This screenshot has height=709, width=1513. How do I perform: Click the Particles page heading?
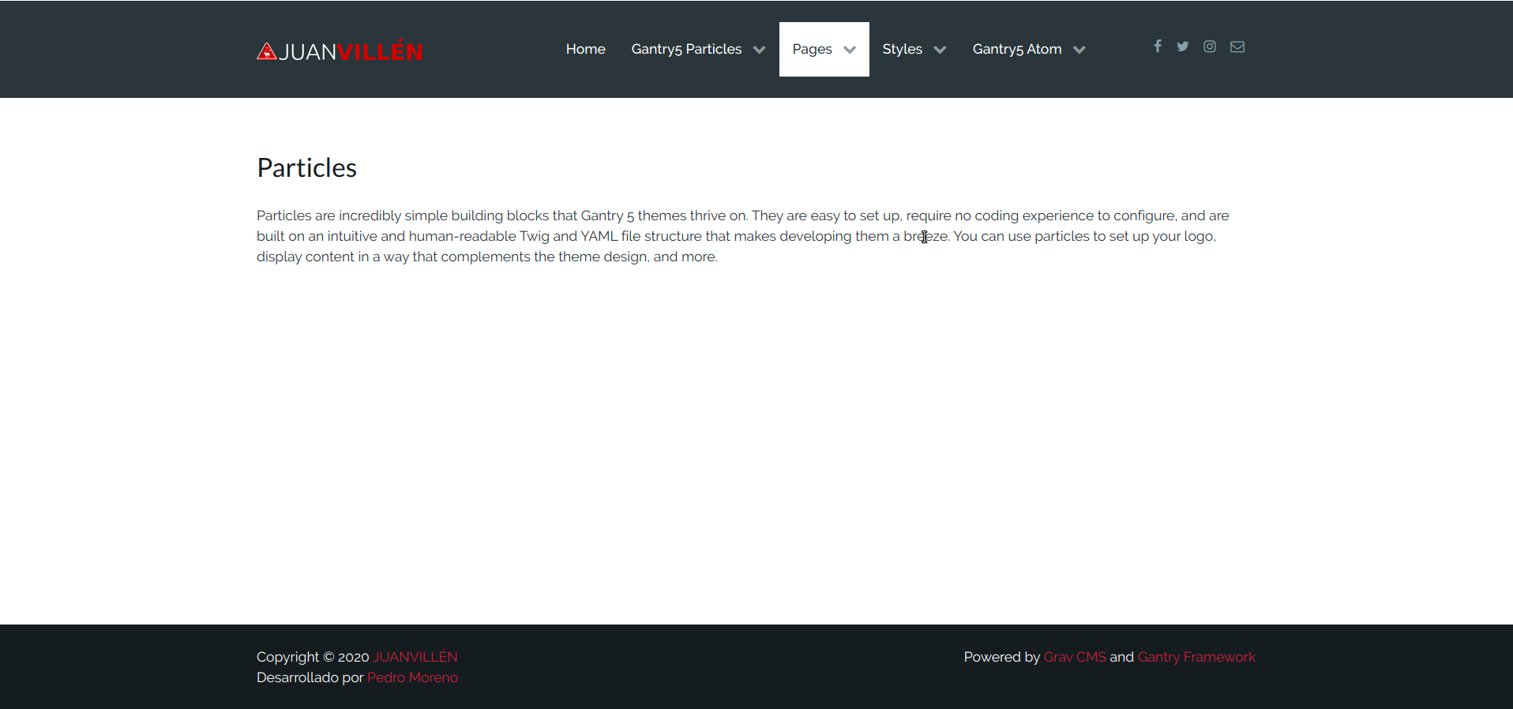pos(306,167)
